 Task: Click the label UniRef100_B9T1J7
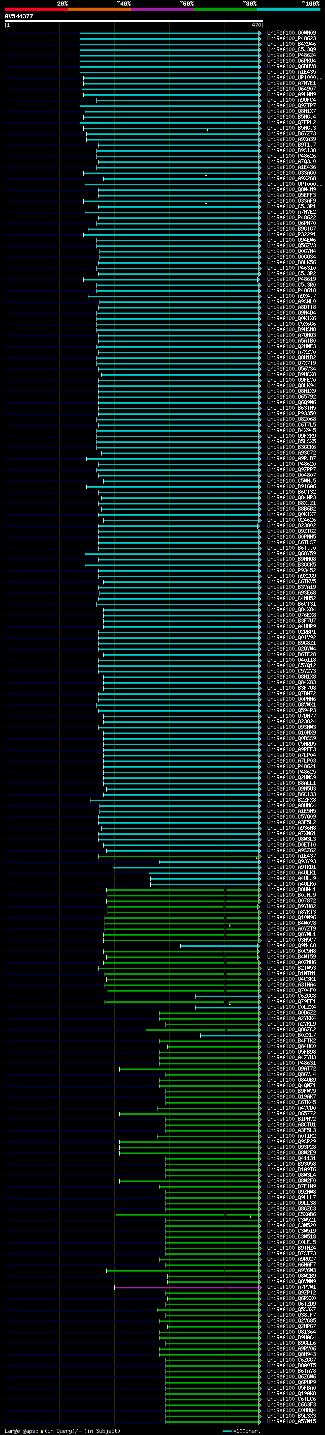291,145
